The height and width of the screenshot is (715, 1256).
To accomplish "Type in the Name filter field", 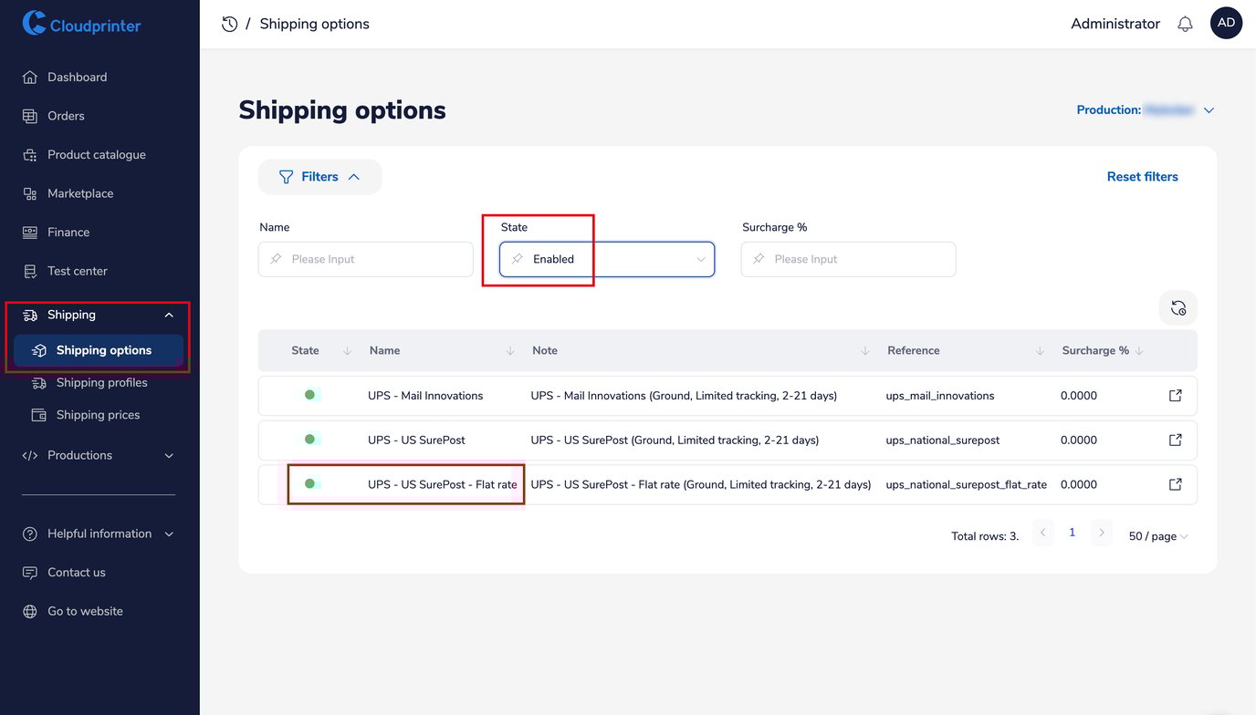I will (x=365, y=259).
